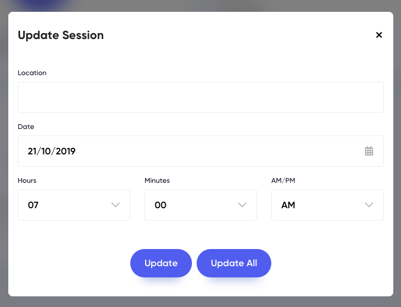Open the Hours dropdown showing 07
The height and width of the screenshot is (307, 401).
[x=74, y=205]
